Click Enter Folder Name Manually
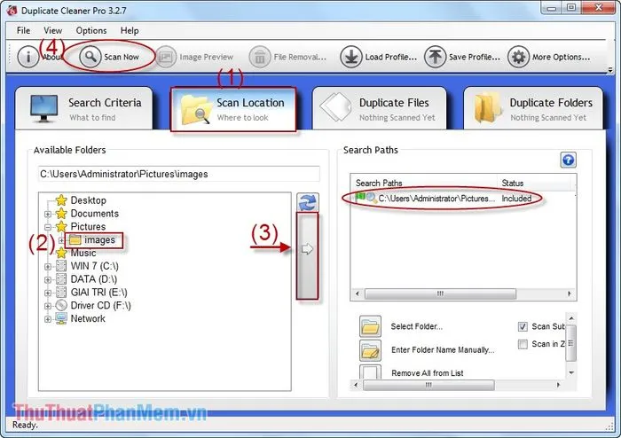This screenshot has height=438, width=621. click(442, 349)
